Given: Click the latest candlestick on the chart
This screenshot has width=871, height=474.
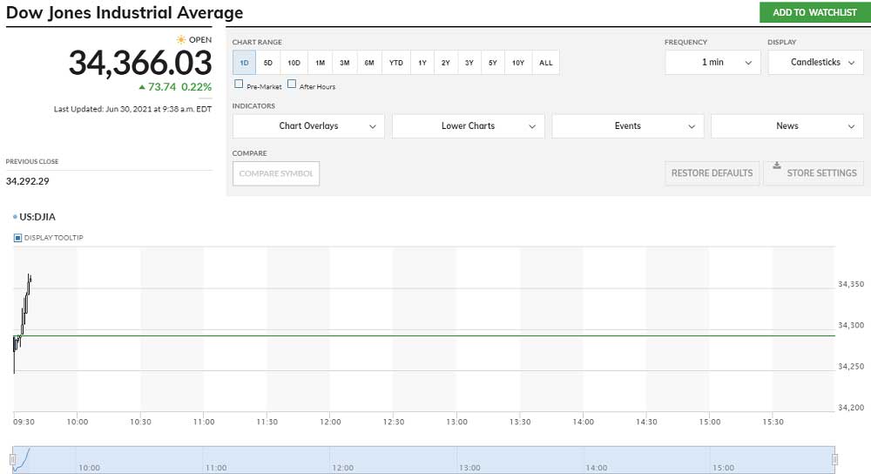Looking at the screenshot, I should 30,278.
